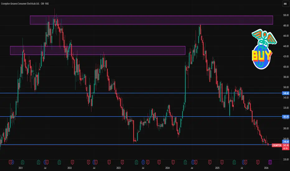Open the green earnings marker before Jul 2025
This screenshot has width=290, height=171.
click(234, 162)
